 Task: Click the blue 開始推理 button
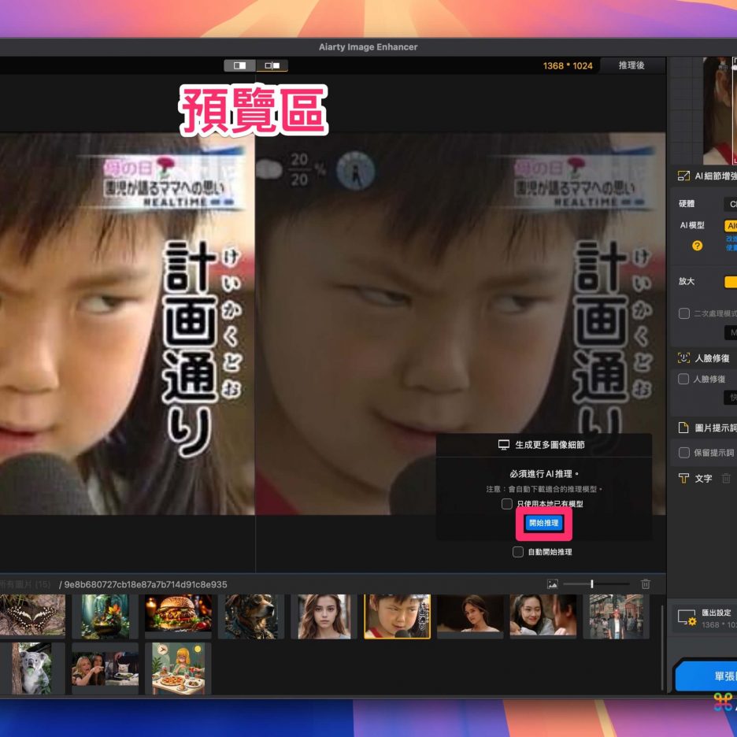coord(543,523)
